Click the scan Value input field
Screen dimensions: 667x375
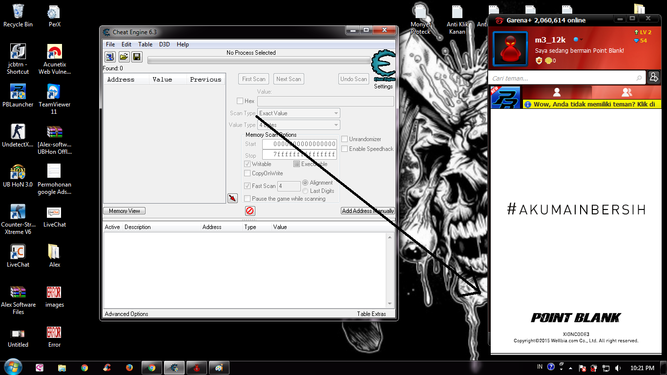click(325, 101)
